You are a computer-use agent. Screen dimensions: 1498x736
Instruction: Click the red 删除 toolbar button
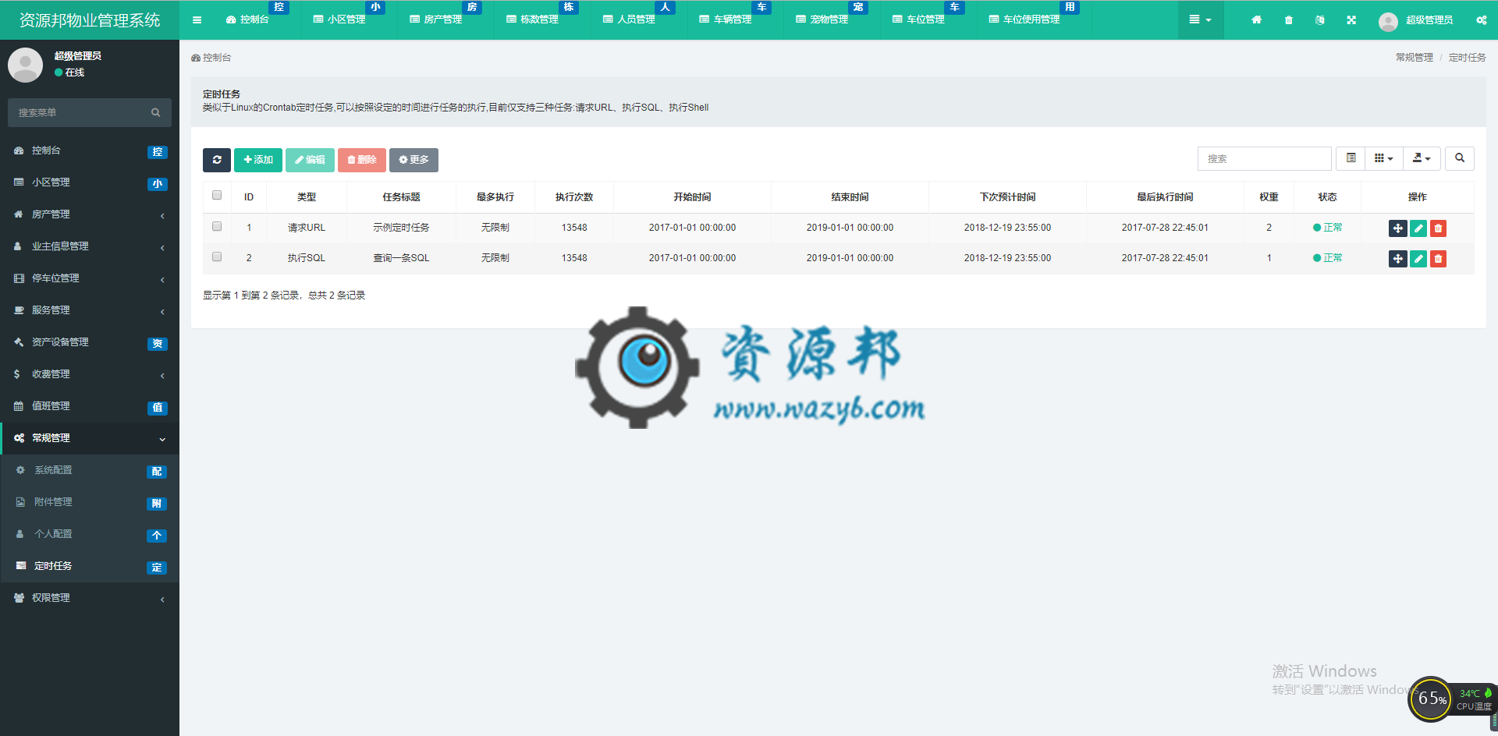(x=362, y=160)
